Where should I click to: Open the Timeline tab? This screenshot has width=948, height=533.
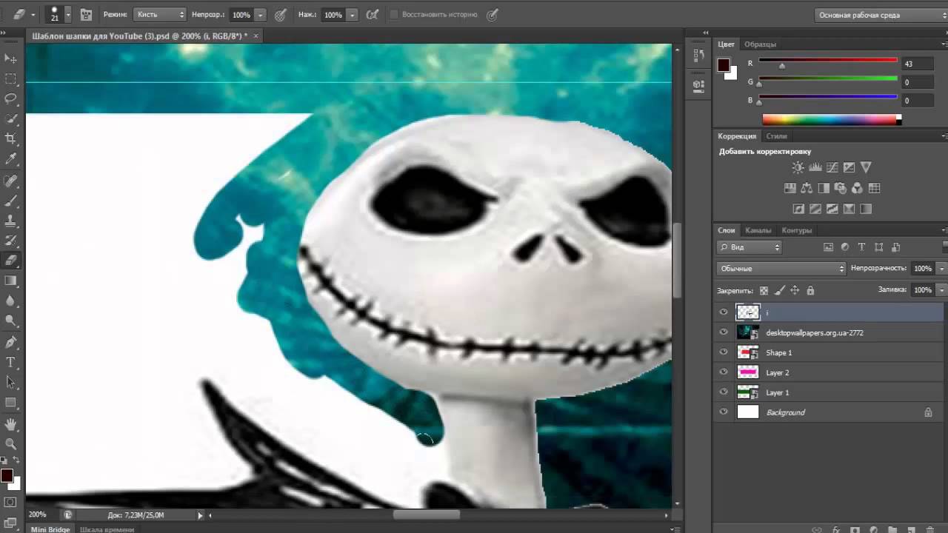point(107,529)
